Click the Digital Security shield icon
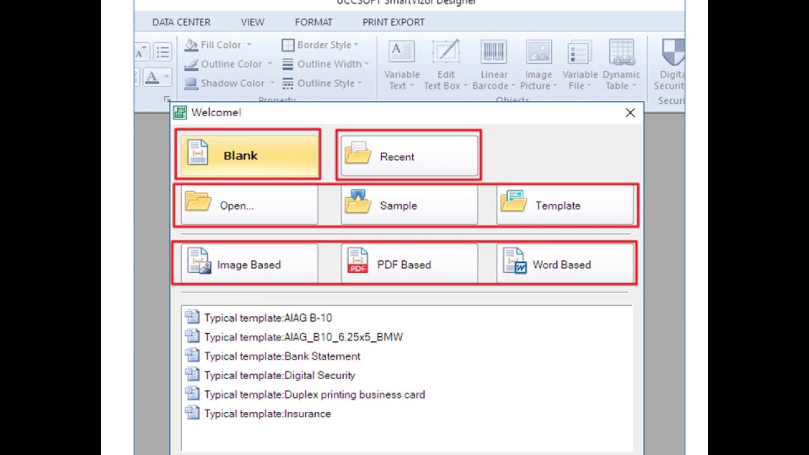809x455 pixels. point(672,52)
